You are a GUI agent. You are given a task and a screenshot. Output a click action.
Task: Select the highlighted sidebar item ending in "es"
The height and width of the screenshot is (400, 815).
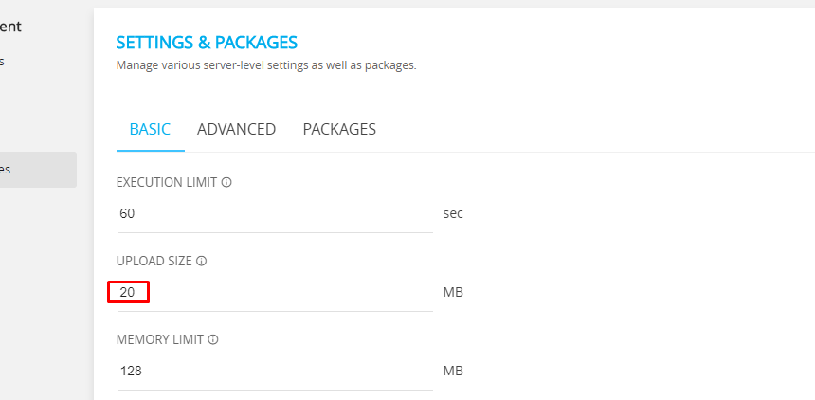coord(38,170)
